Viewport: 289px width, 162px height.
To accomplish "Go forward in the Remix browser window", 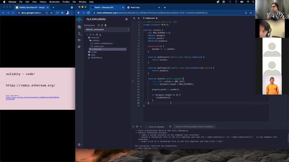I will coord(84,13).
